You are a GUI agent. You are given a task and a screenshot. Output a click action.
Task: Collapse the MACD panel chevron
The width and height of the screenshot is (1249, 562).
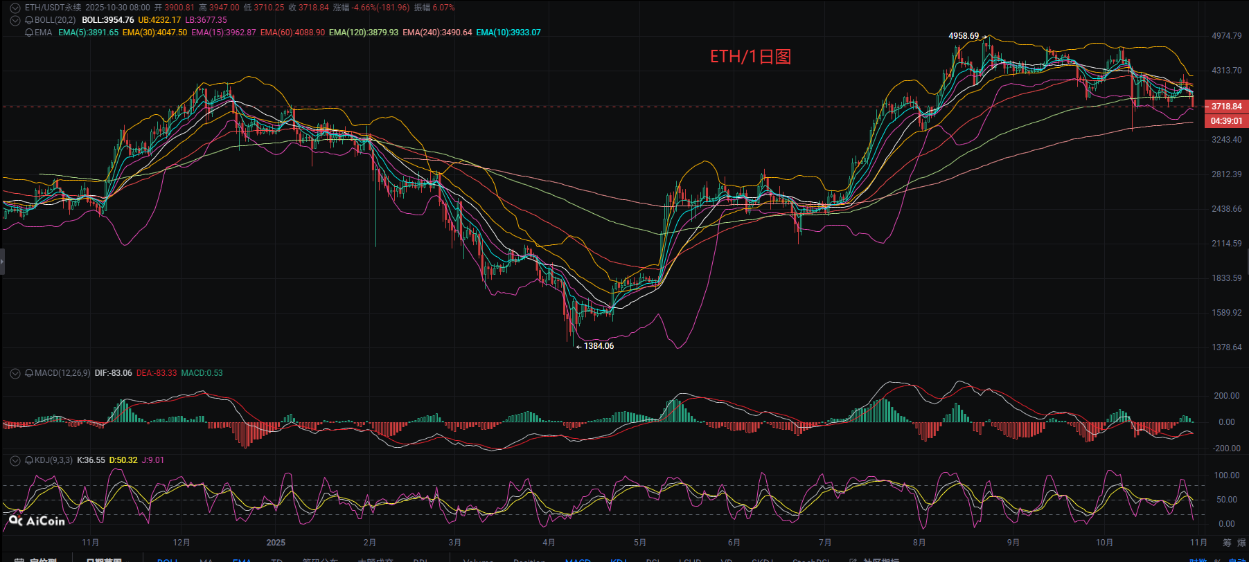15,373
